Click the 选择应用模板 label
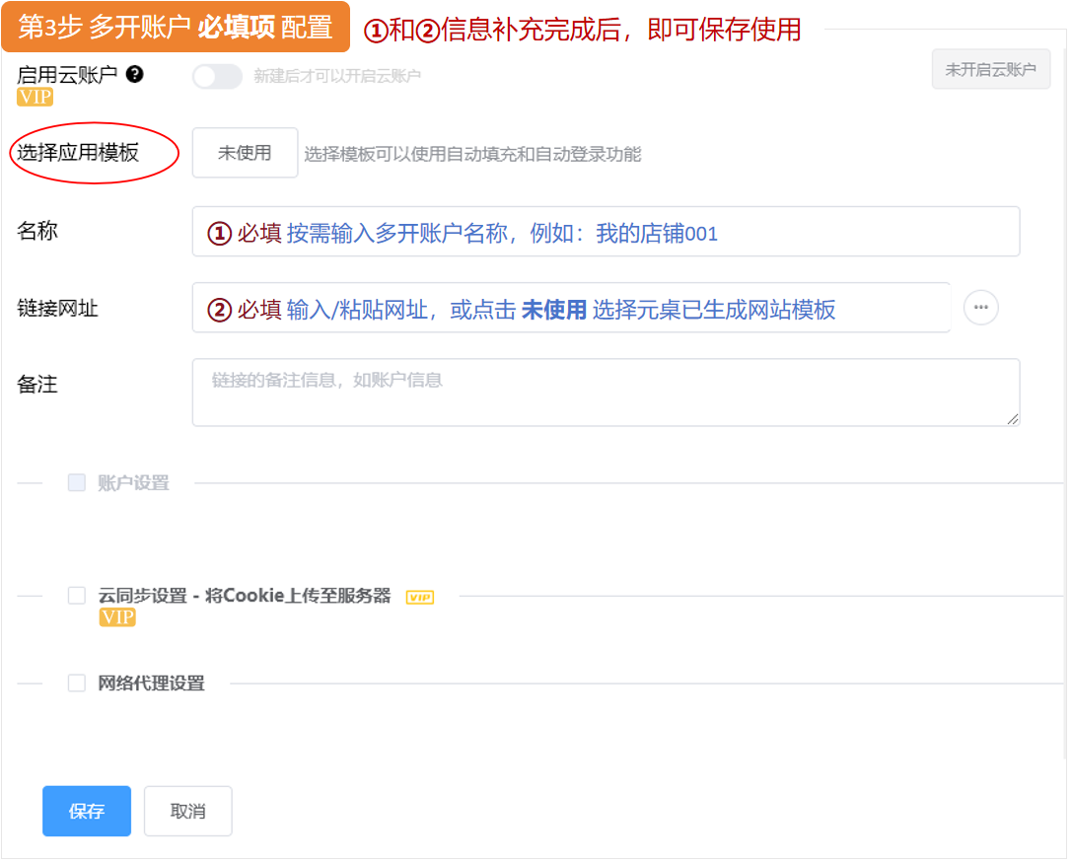The image size is (1071, 863). pos(78,152)
